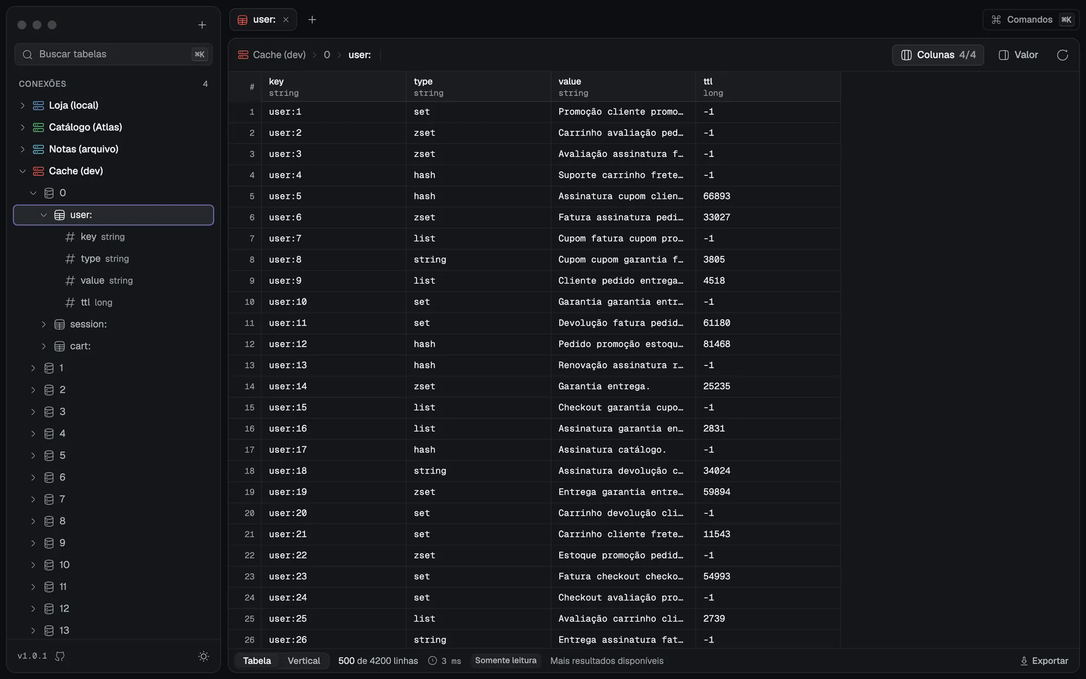
Task: Focus the Buscar tabelas search field
Action: click(x=113, y=54)
